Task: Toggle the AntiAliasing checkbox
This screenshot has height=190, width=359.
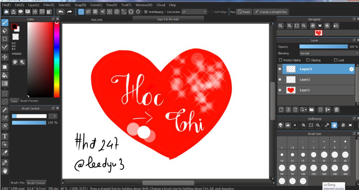Action: click(x=146, y=12)
